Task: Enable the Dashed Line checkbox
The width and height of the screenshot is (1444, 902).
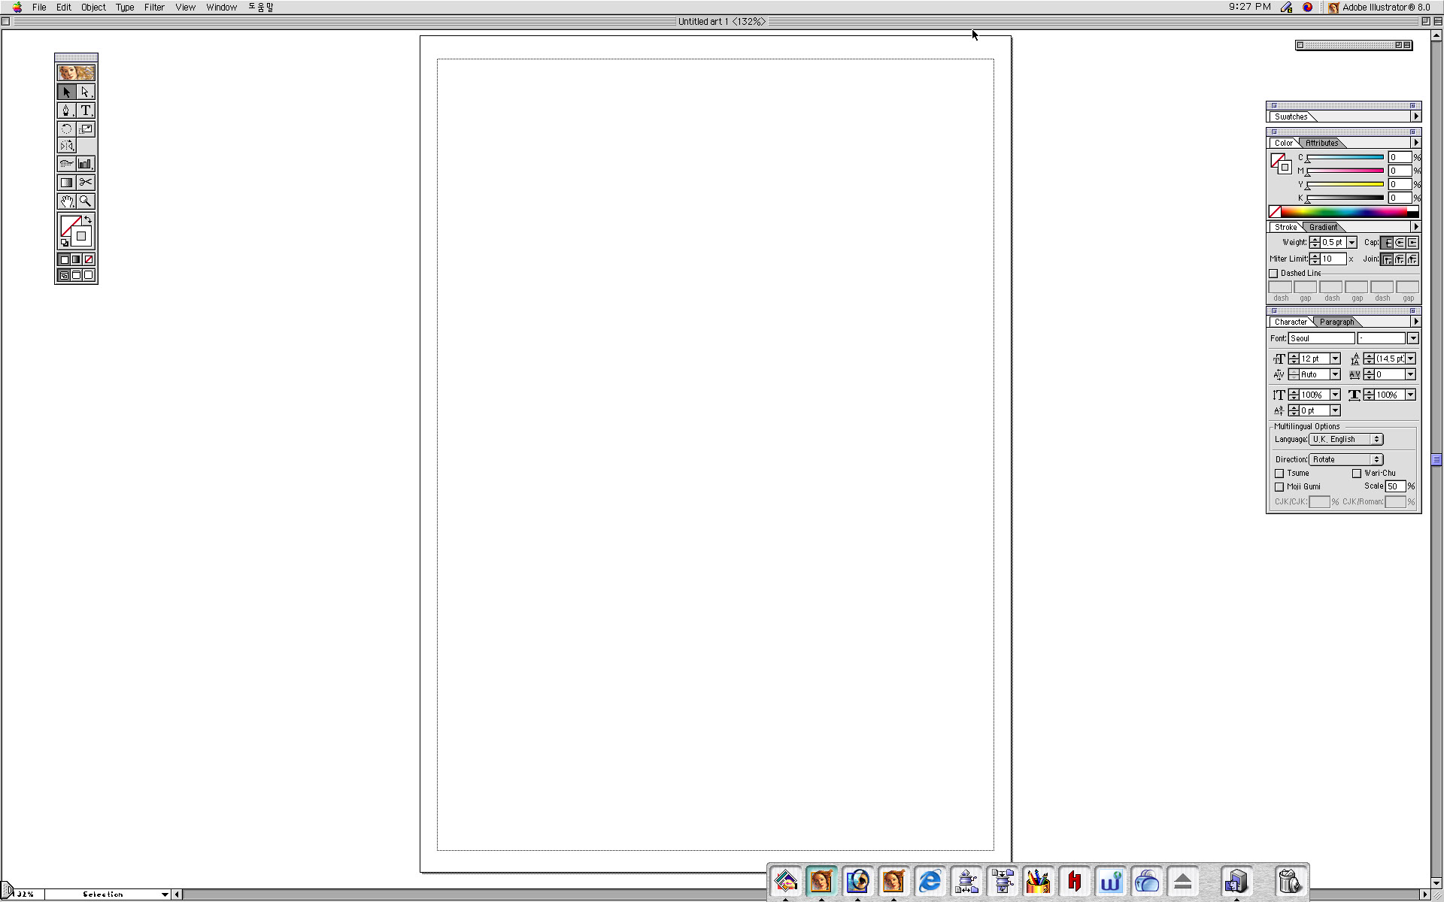Action: tap(1273, 274)
